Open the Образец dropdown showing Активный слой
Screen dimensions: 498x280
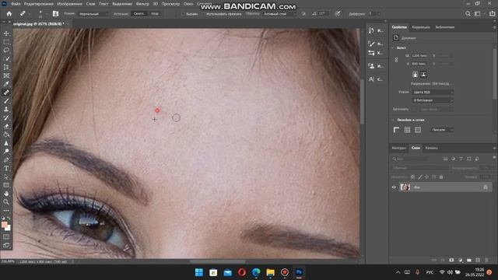tap(279, 14)
